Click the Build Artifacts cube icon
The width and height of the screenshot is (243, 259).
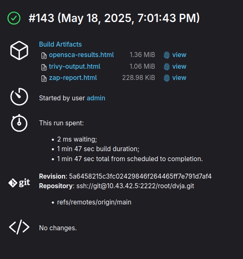19,50
